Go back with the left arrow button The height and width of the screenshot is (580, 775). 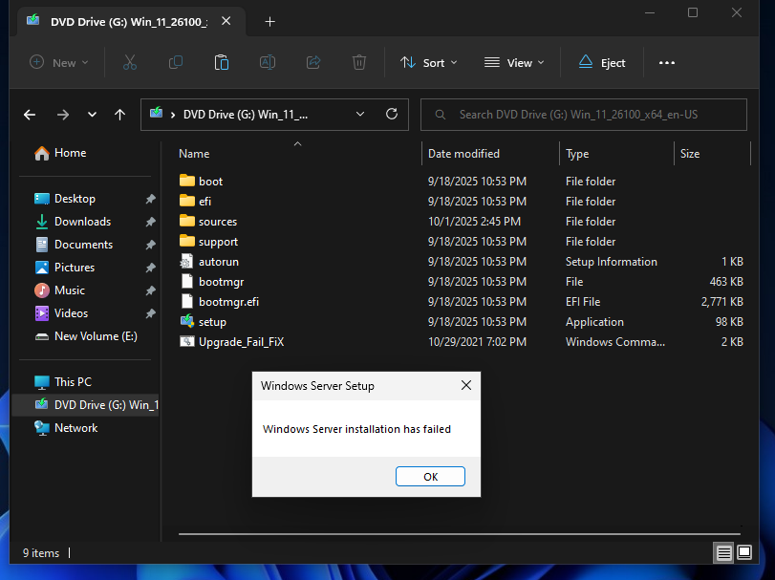(30, 115)
